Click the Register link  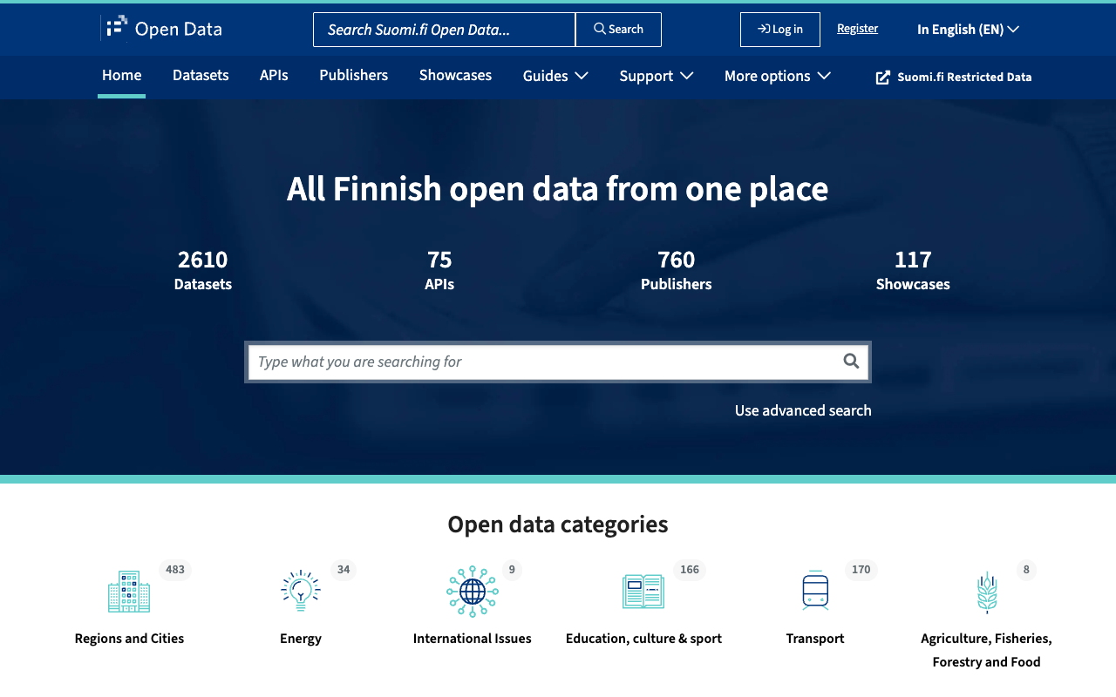point(857,28)
